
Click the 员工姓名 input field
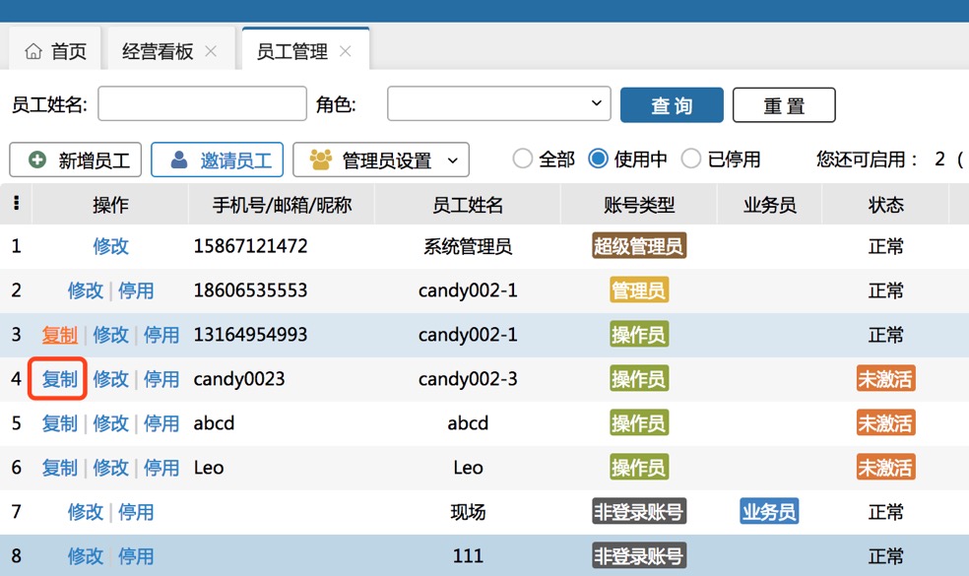click(x=202, y=103)
